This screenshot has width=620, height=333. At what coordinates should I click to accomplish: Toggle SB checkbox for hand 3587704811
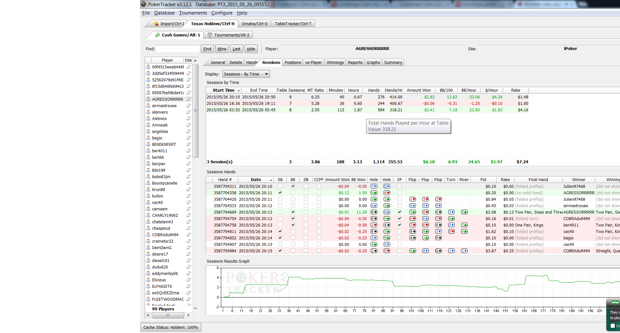click(x=280, y=231)
